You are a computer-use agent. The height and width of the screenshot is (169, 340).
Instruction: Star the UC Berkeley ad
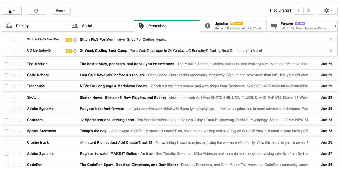coord(13,50)
